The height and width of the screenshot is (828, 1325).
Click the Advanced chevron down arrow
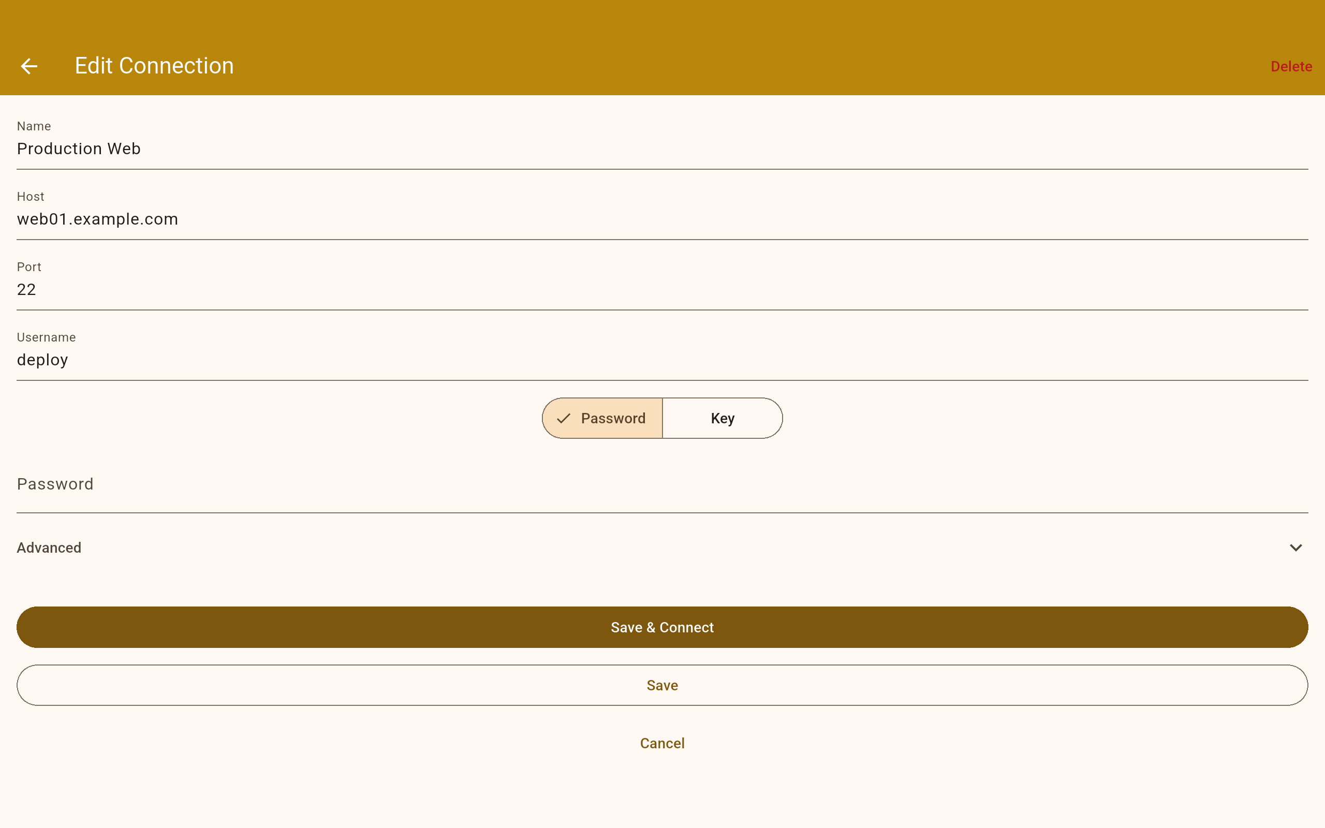1295,548
